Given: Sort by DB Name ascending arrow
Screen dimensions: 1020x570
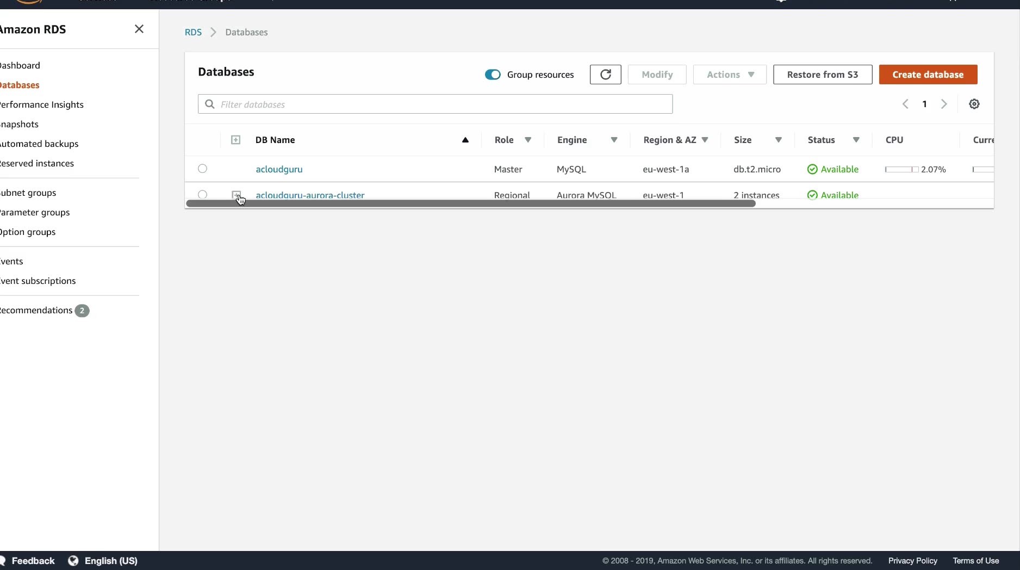Looking at the screenshot, I should [x=465, y=140].
